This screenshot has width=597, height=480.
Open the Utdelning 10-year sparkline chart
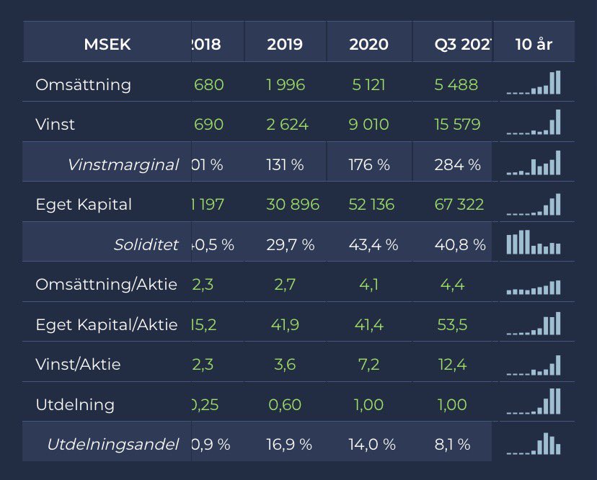point(534,401)
